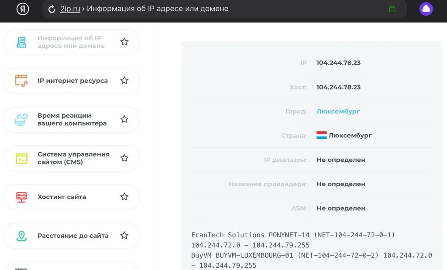Screen dimensions: 447x270
Task: Open 'Система управления сайтом (CMS)' tool
Action: point(72,158)
